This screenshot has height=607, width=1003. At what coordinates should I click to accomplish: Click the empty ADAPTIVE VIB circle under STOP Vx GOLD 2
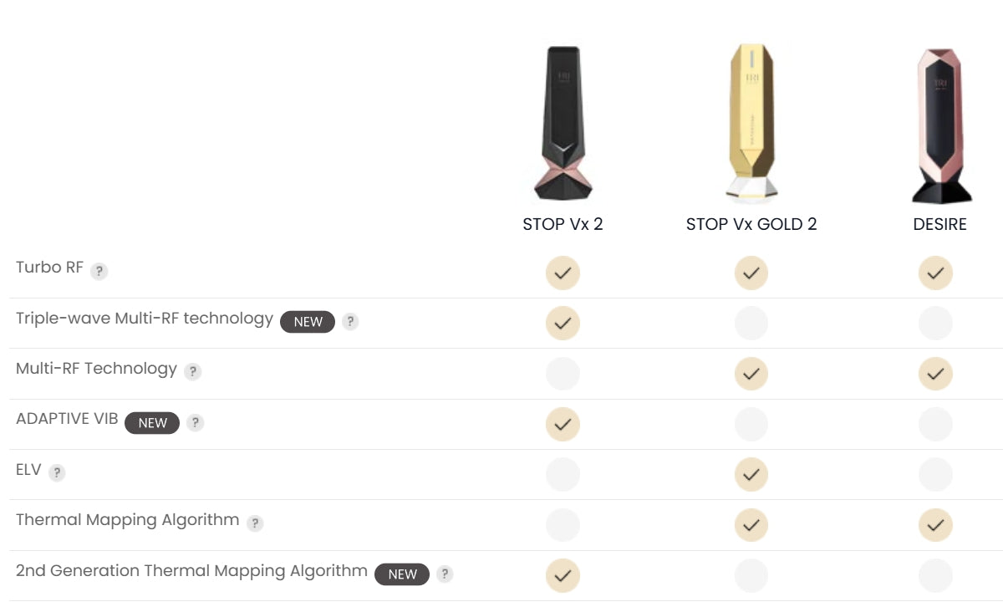click(751, 424)
